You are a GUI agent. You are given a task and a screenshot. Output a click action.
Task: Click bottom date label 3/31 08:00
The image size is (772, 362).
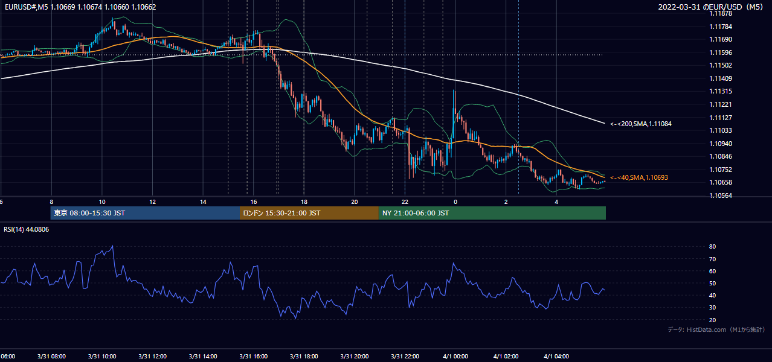point(51,357)
